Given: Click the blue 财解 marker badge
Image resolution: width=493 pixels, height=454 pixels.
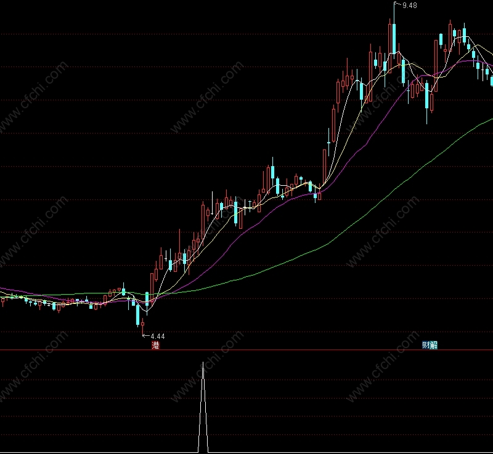Looking at the screenshot, I should (430, 345).
